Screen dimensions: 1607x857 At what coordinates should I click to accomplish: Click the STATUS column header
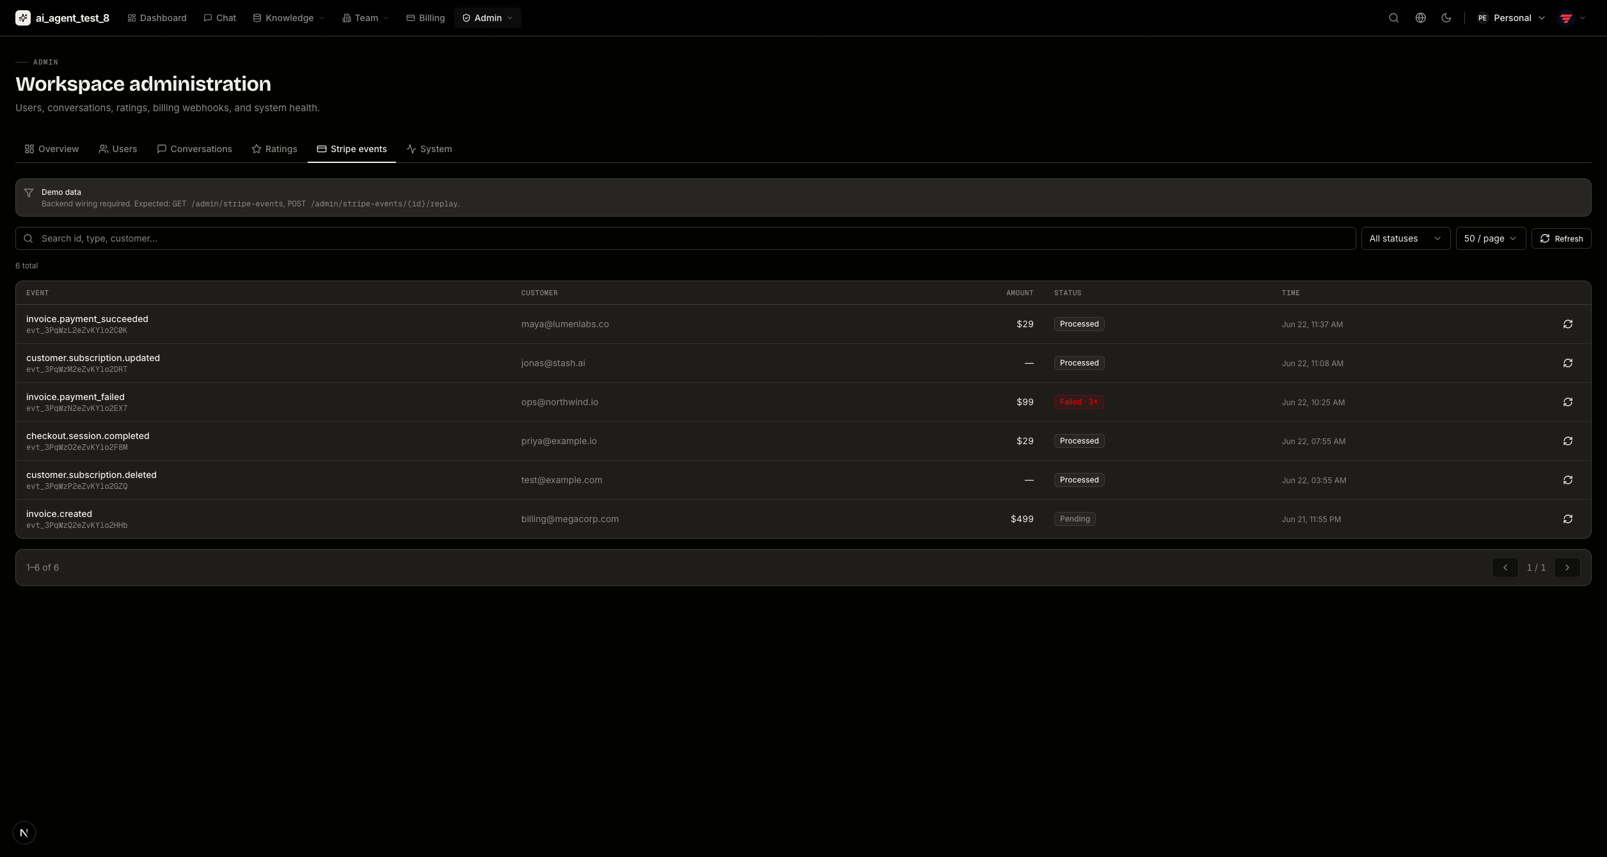pos(1068,293)
